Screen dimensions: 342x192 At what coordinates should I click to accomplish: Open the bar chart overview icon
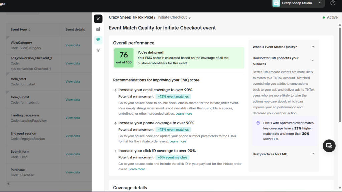pyautogui.click(x=98, y=29)
